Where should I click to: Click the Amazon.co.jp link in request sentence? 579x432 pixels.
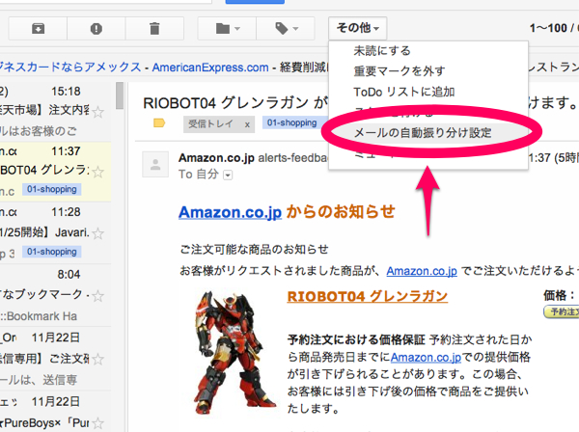pyautogui.click(x=422, y=271)
